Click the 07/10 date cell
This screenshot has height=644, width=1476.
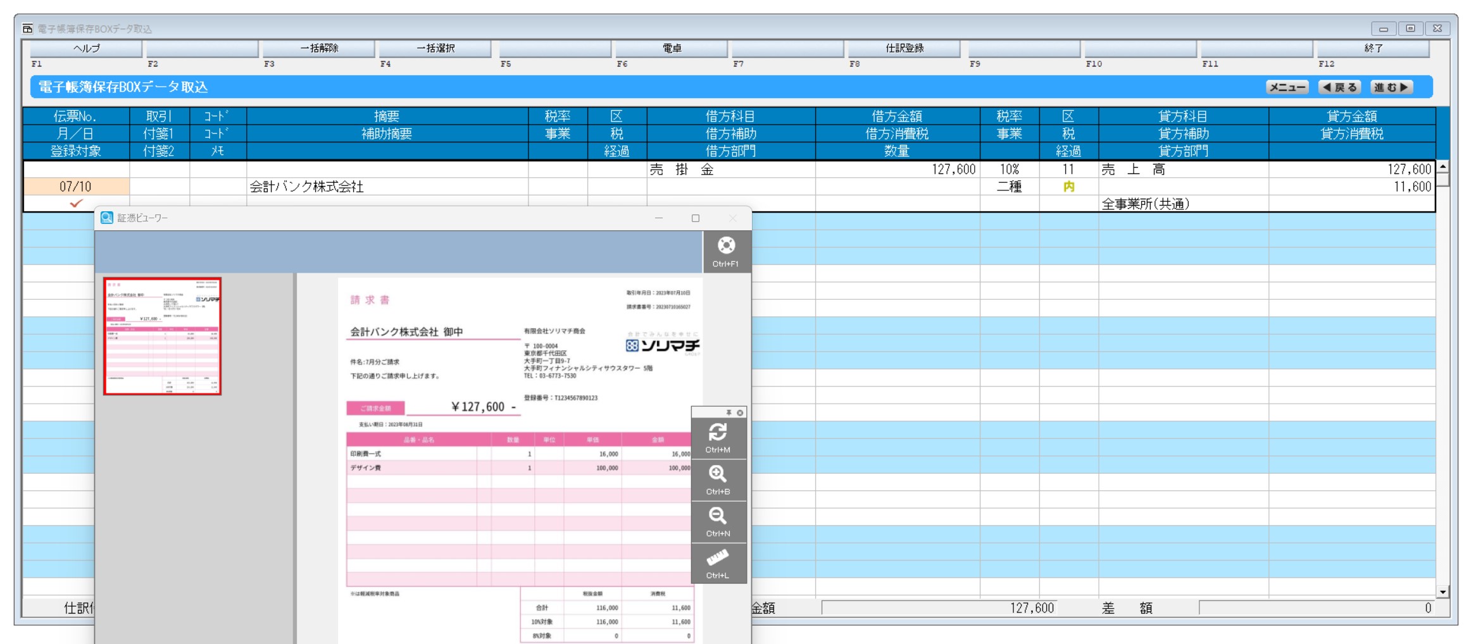click(76, 187)
